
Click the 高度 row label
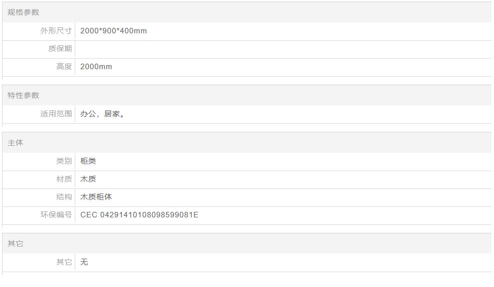pyautogui.click(x=64, y=67)
